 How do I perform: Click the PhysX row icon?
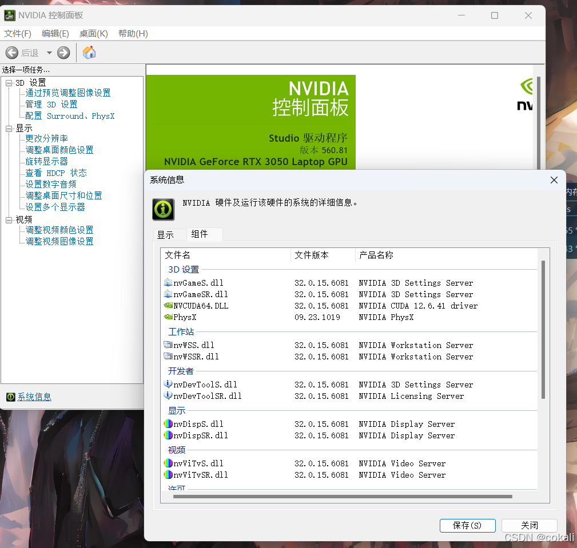pos(168,317)
